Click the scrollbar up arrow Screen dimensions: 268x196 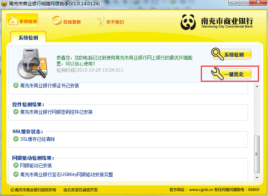[257, 86]
